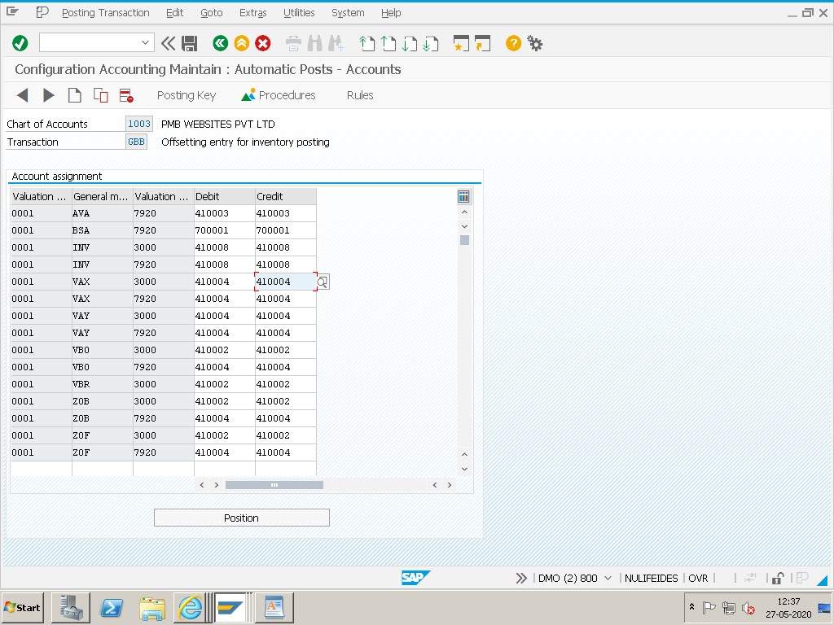Viewport: 834px width, 625px height.
Task: Click the muted volume tray icon
Action: pyautogui.click(x=748, y=607)
